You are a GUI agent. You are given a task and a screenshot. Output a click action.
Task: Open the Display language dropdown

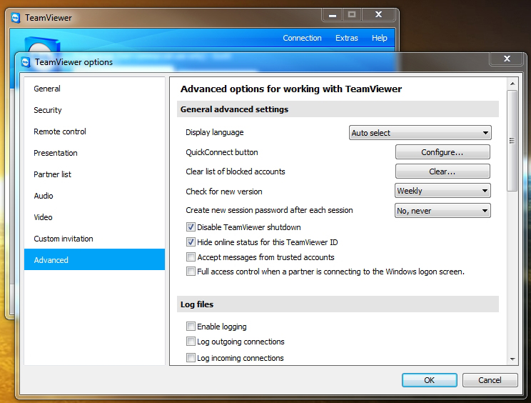[x=420, y=133]
